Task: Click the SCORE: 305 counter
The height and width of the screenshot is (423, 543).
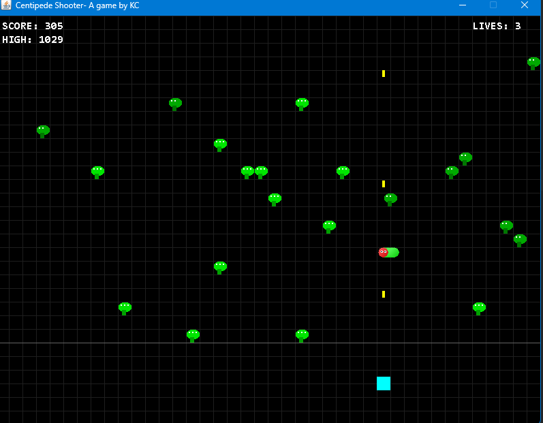Action: point(33,27)
